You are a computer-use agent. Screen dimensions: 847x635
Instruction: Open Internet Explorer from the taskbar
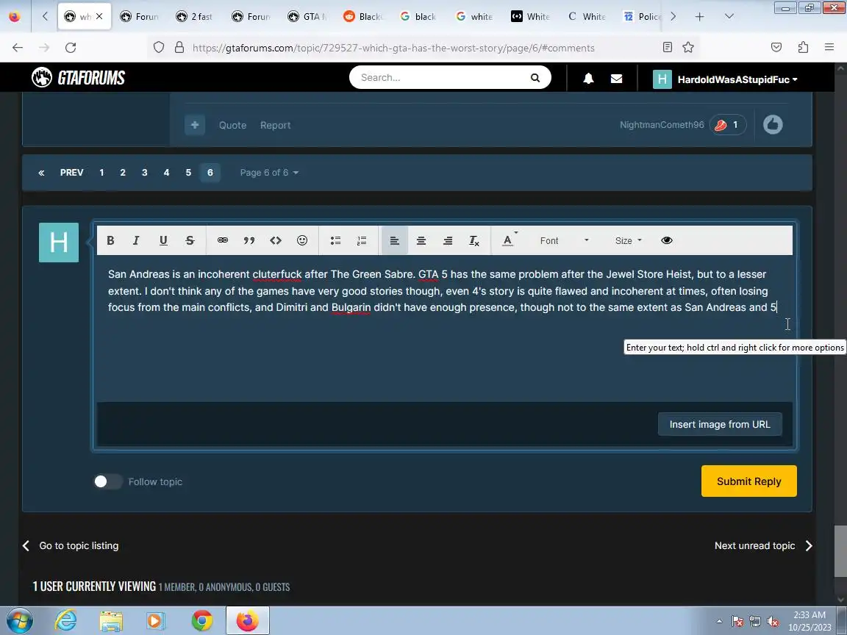[65, 621]
